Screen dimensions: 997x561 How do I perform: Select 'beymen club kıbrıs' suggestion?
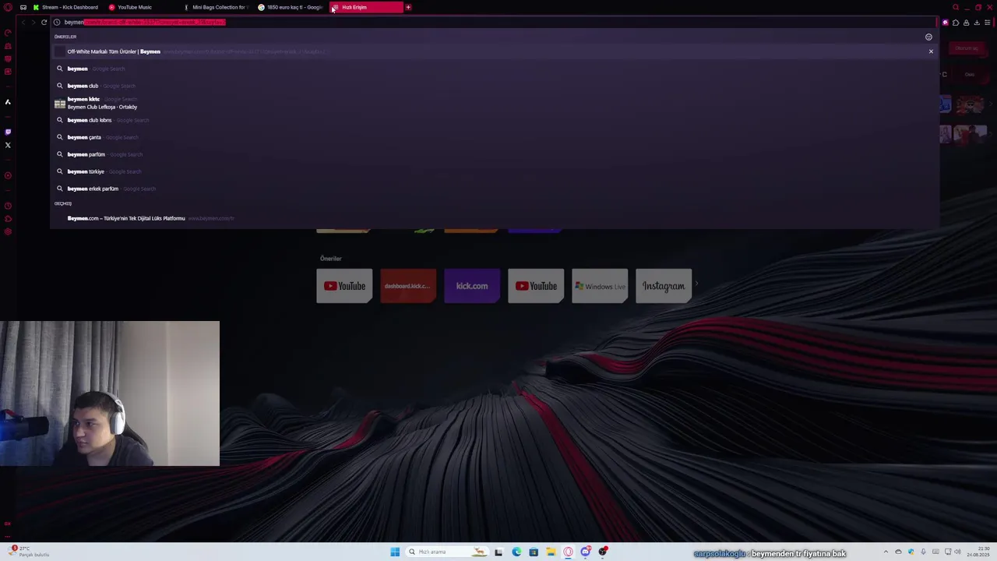coord(495,120)
